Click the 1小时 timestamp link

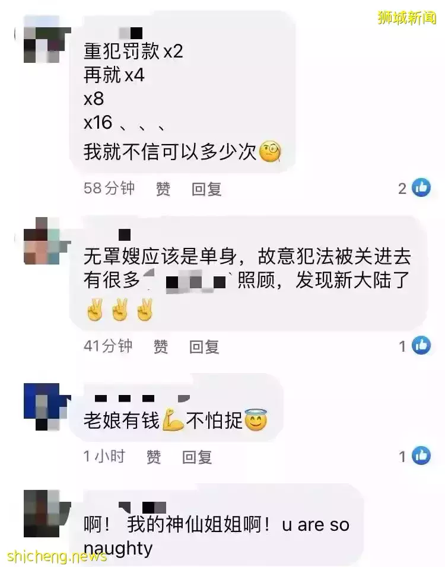pyautogui.click(x=104, y=456)
